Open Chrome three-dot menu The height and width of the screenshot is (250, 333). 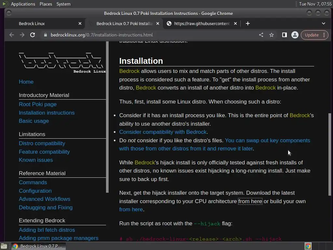(324, 35)
